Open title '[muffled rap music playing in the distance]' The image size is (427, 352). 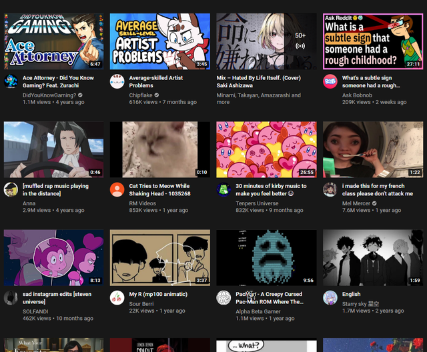click(x=55, y=190)
